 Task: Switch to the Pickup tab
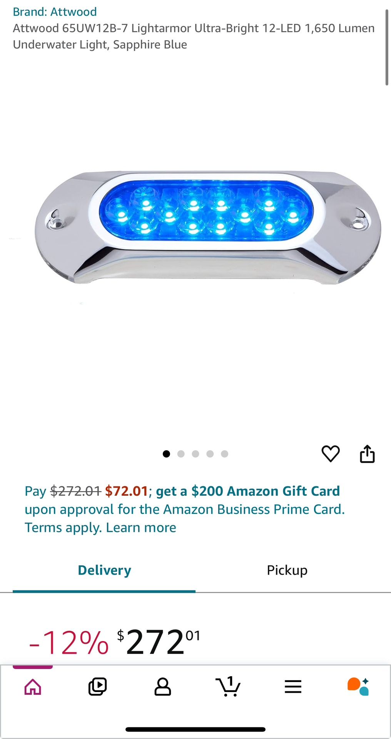[x=287, y=570]
